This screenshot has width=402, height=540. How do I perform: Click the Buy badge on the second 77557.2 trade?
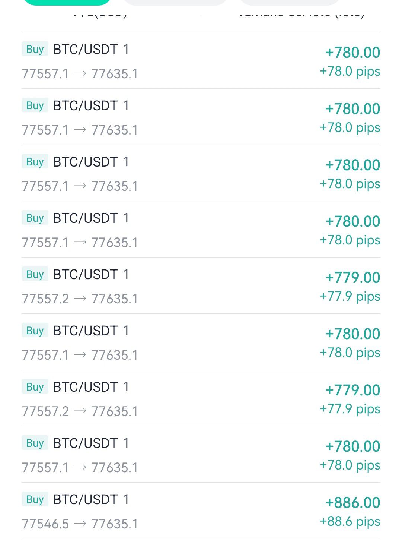click(35, 387)
